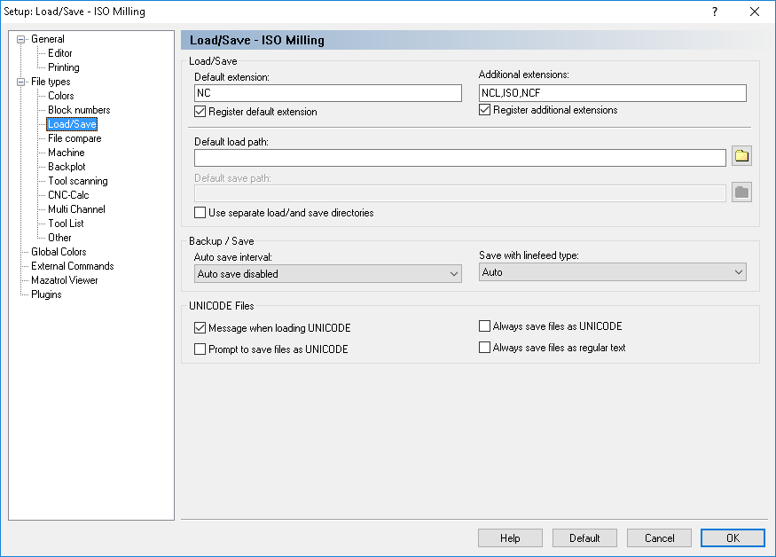776x557 pixels.
Task: Collapse the General tree node
Action: [20, 39]
